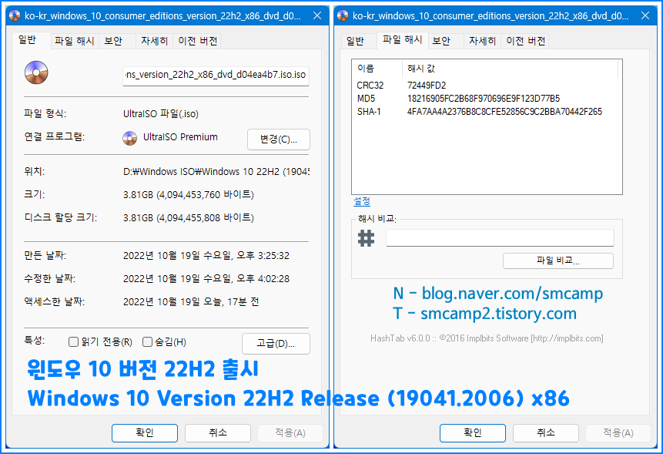The image size is (663, 454).
Task: Click the file type text UltraISO 파일(.iso)
Action: pos(161,114)
